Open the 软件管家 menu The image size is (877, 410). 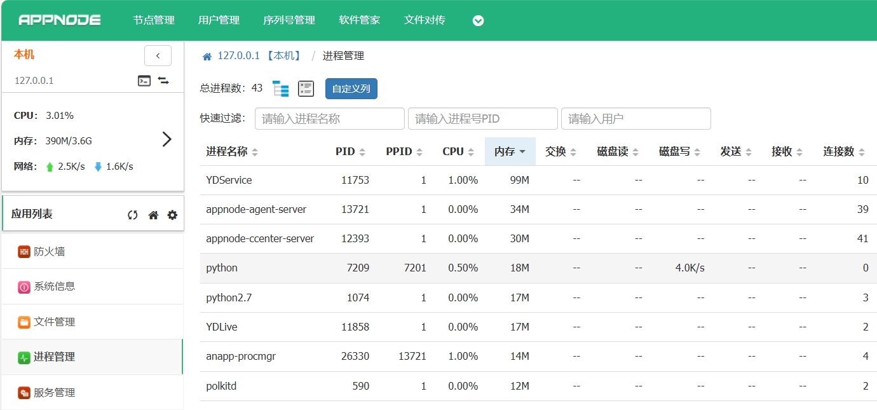[359, 20]
